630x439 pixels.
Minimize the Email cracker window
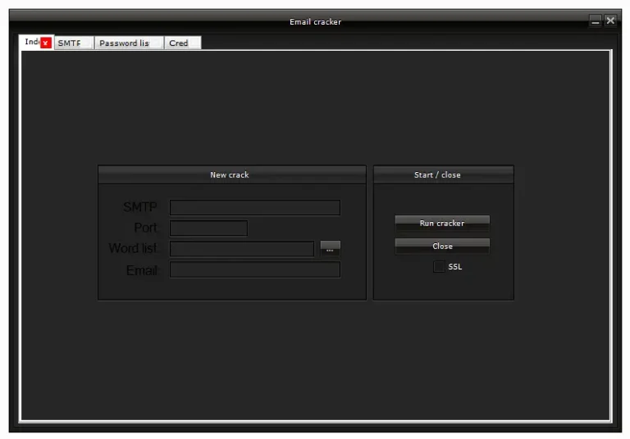tap(596, 21)
